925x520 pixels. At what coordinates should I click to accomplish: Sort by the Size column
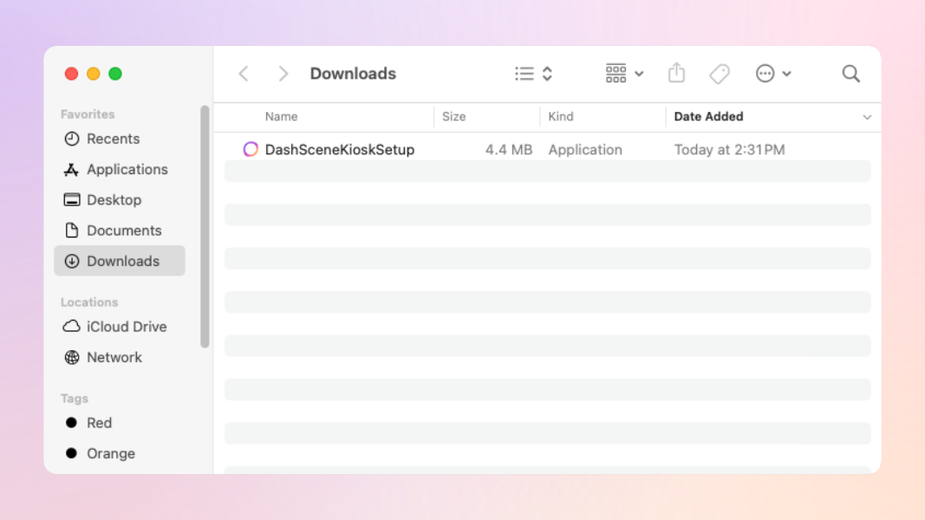tap(453, 117)
